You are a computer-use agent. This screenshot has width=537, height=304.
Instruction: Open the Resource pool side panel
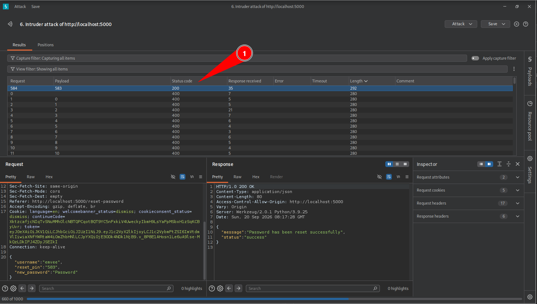(x=530, y=120)
